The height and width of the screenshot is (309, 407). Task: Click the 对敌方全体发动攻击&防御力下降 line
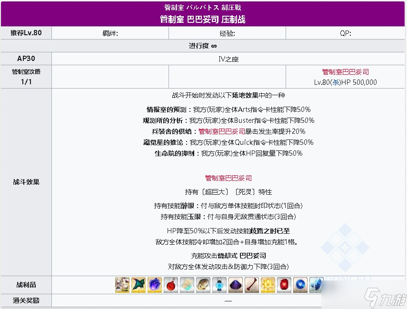228,267
